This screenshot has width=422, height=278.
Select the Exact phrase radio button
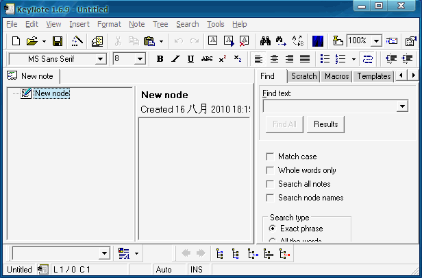273,229
